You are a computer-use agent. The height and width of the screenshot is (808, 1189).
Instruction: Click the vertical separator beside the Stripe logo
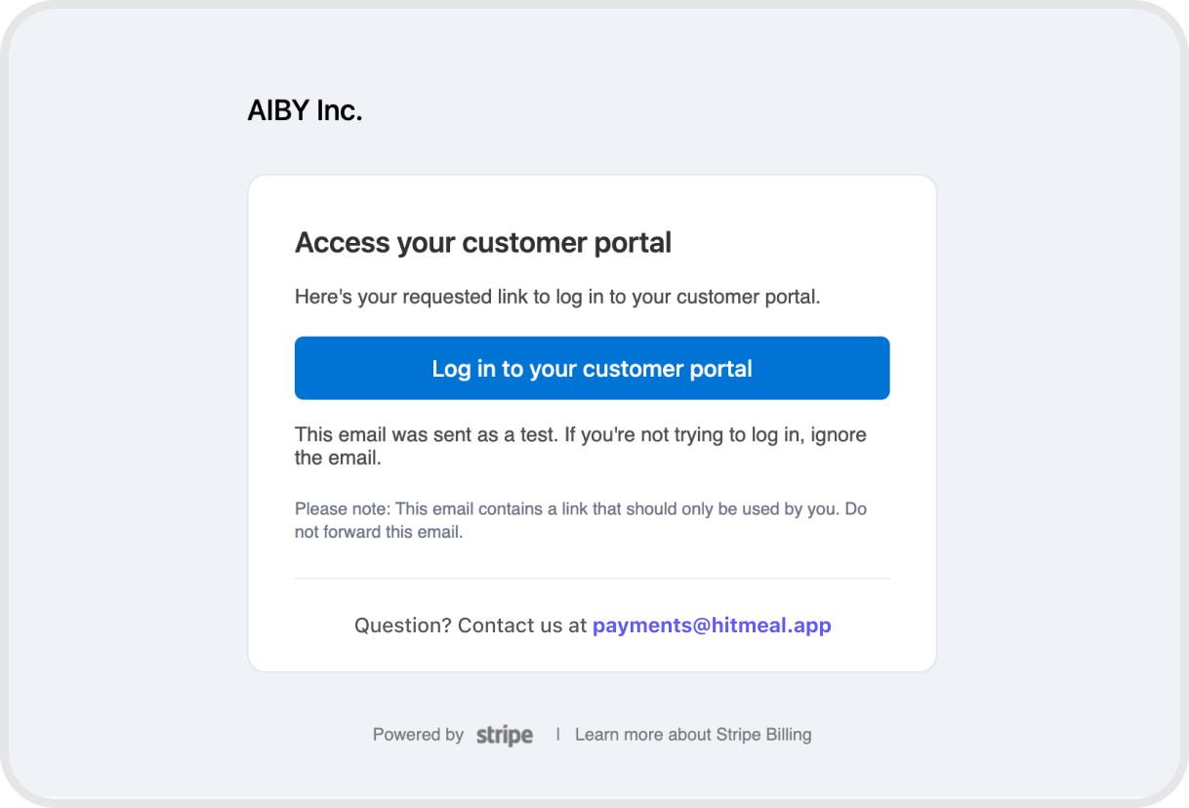558,734
